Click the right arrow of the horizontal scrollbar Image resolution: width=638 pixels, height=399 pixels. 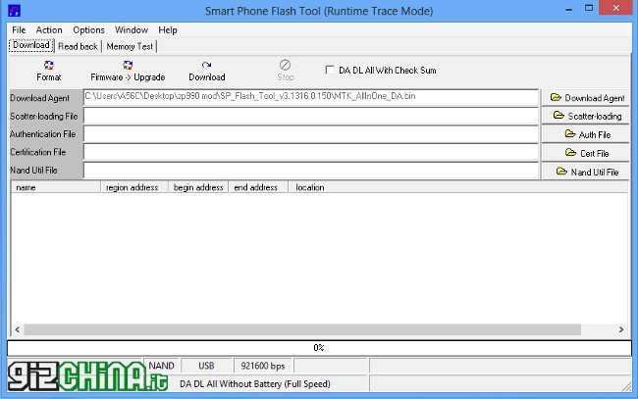pyautogui.click(x=621, y=329)
